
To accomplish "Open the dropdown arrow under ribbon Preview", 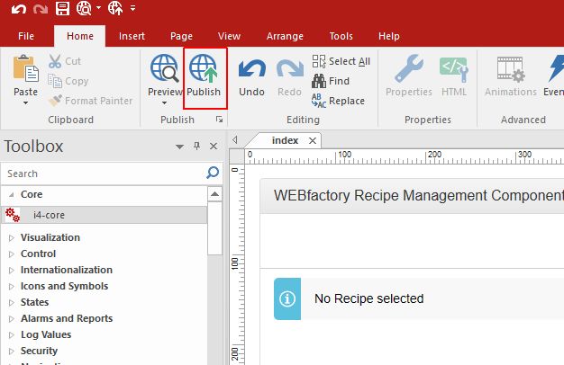I will pyautogui.click(x=164, y=103).
